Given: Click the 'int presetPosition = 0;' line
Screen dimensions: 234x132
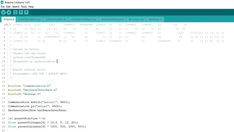Looking at the screenshot, I should pyautogui.click(x=27, y=119).
